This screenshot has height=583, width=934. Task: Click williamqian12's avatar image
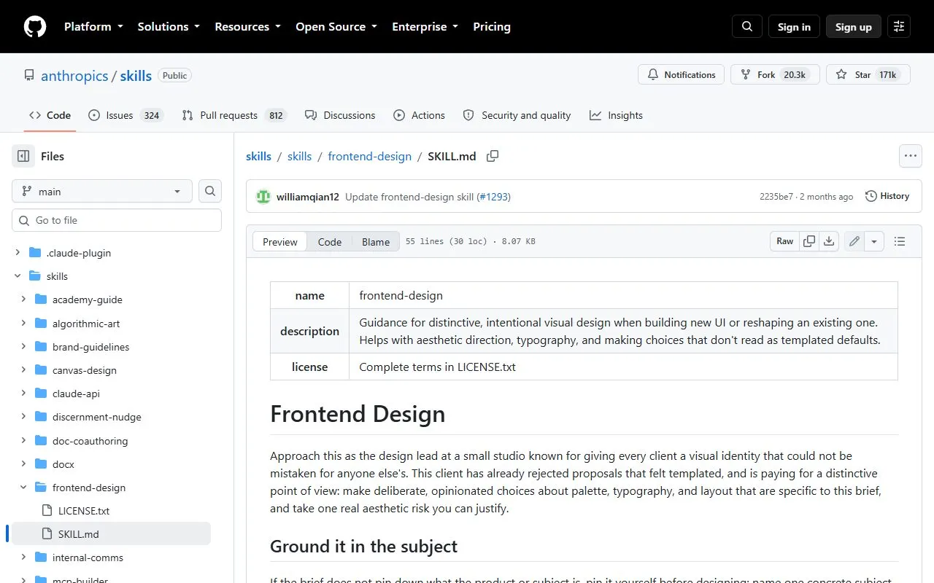pos(263,197)
